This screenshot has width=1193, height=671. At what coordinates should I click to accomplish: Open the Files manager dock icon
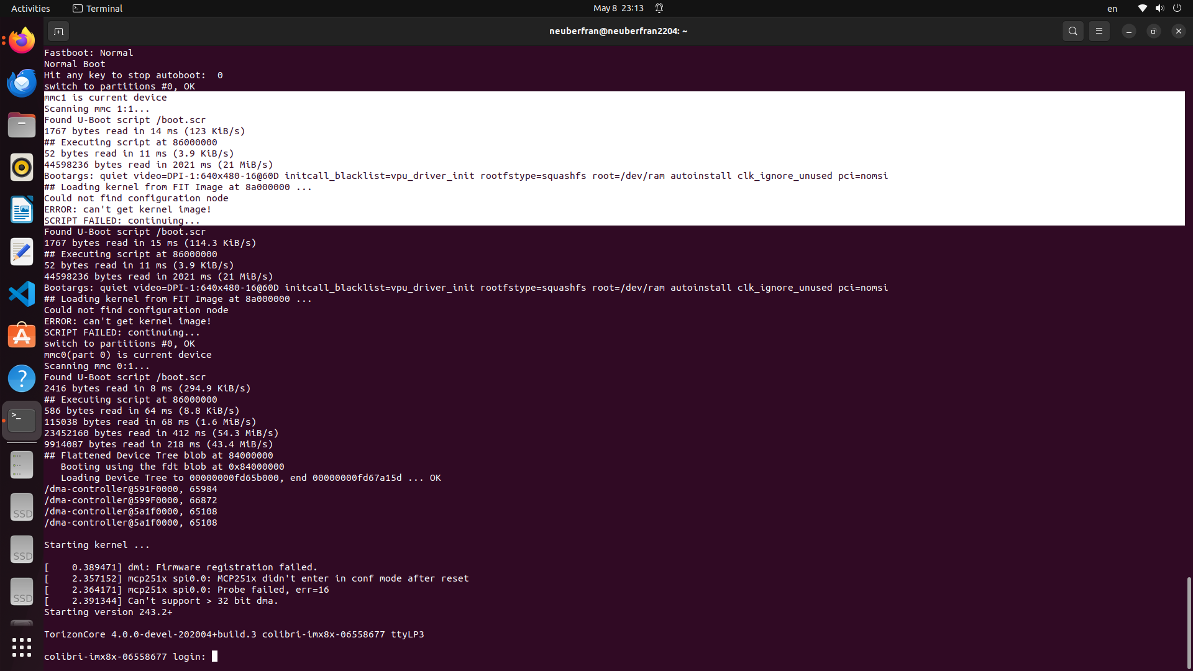point(22,125)
